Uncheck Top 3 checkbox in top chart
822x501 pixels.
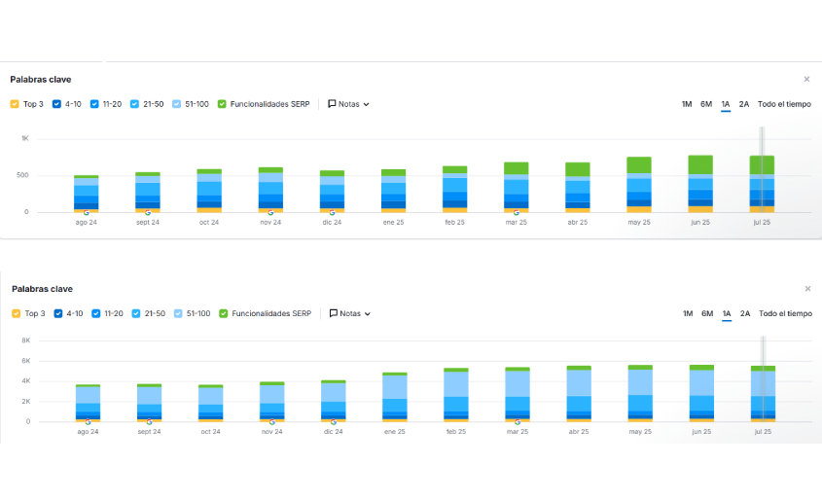point(15,104)
